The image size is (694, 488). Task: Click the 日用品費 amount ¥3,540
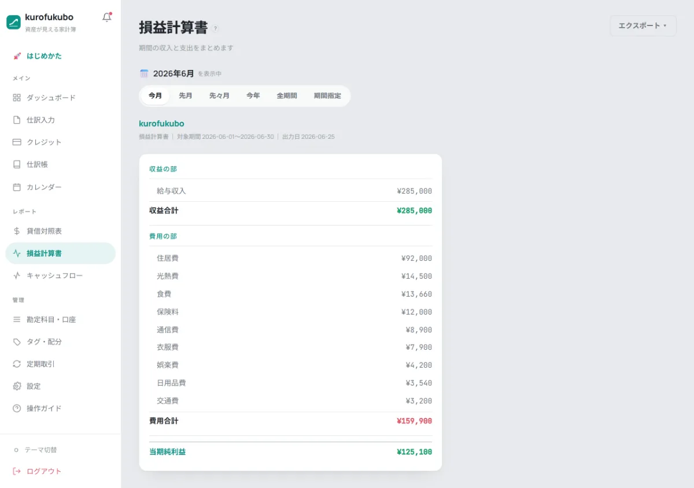click(x=419, y=383)
